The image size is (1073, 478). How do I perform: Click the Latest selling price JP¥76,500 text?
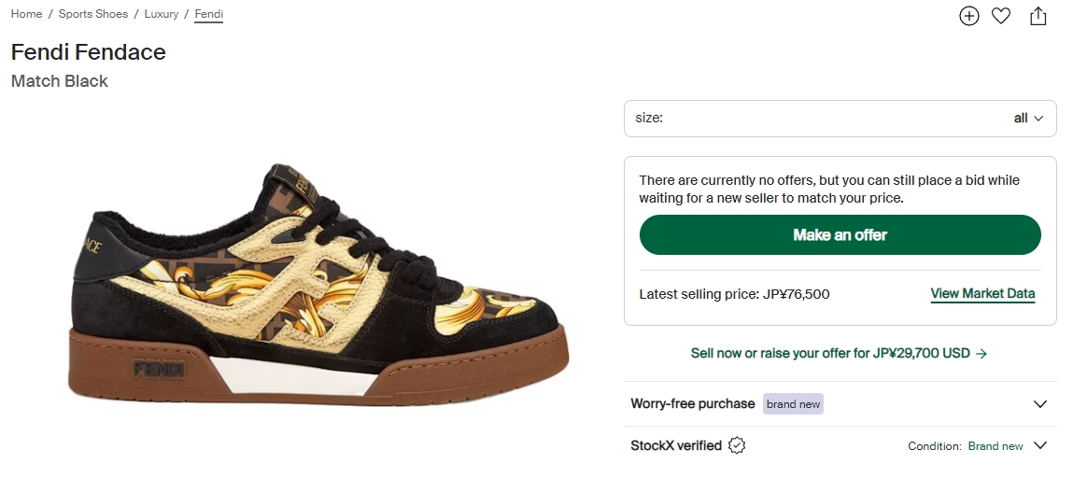pyautogui.click(x=734, y=294)
